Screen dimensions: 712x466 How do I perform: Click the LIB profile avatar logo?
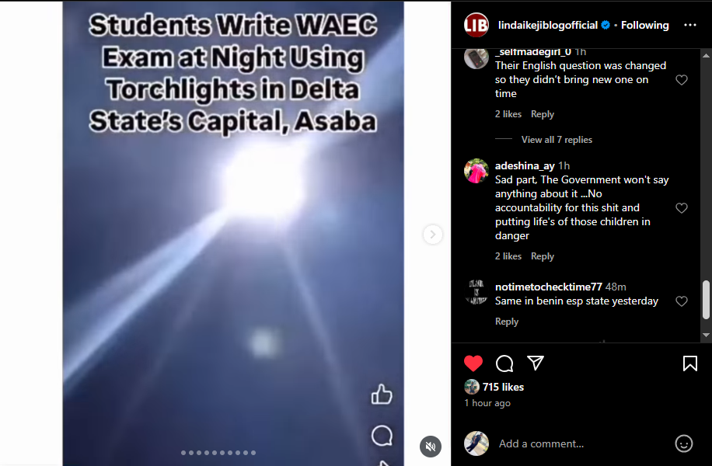(476, 25)
